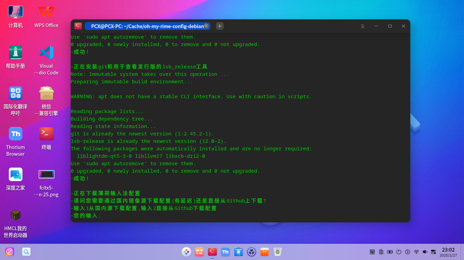Launch WPS Office from desktop
Viewport: 464px width, 260px height.
(x=46, y=12)
